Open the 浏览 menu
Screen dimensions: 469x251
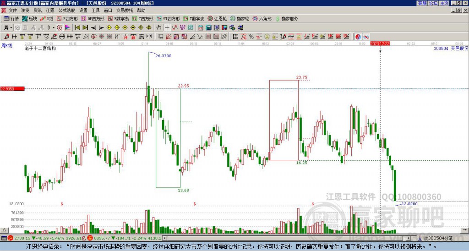[25, 11]
